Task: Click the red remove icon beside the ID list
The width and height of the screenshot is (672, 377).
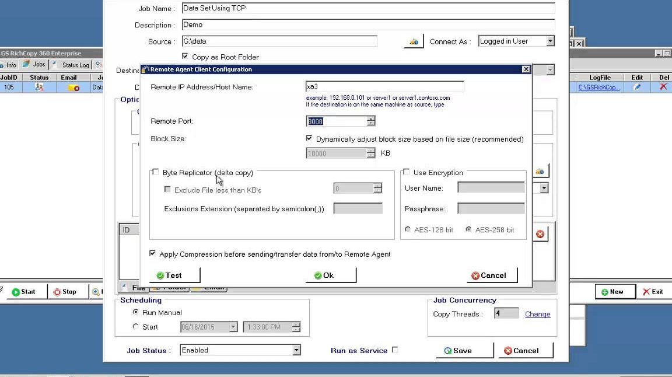Action: pyautogui.click(x=540, y=234)
